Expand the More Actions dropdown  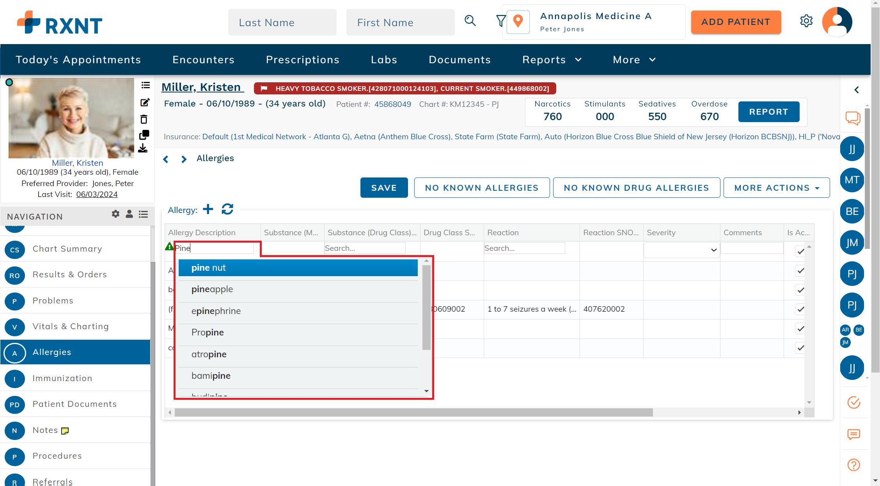click(776, 188)
